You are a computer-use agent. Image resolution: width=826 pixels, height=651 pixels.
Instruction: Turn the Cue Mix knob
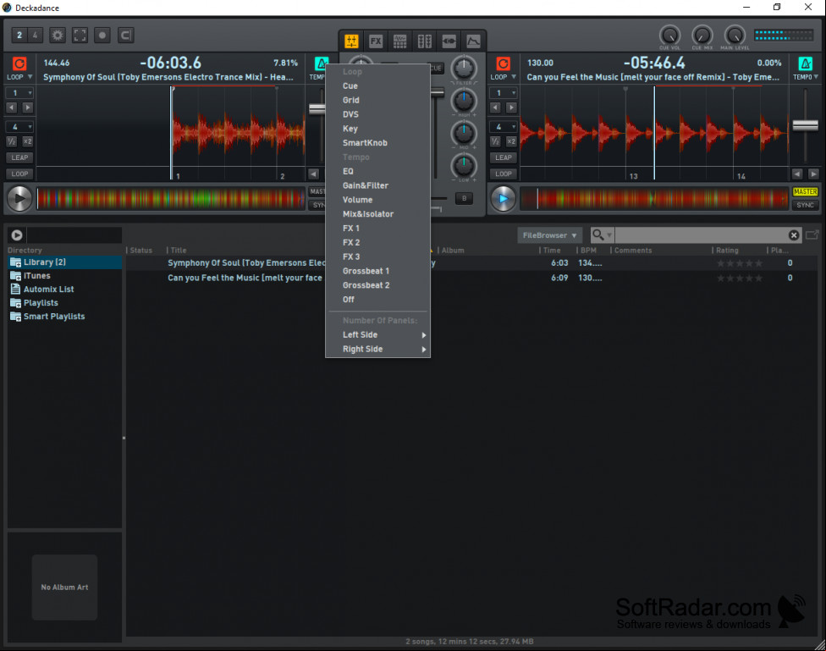(x=702, y=36)
